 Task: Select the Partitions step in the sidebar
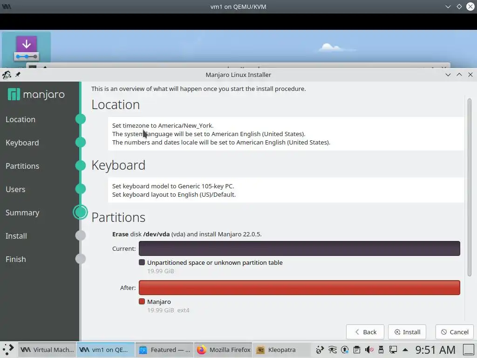[x=22, y=166]
